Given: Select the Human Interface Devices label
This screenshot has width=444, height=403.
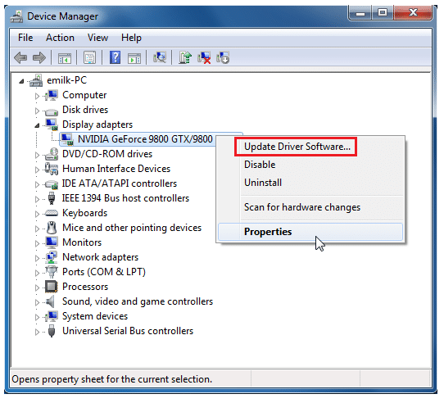Looking at the screenshot, I should click(116, 169).
